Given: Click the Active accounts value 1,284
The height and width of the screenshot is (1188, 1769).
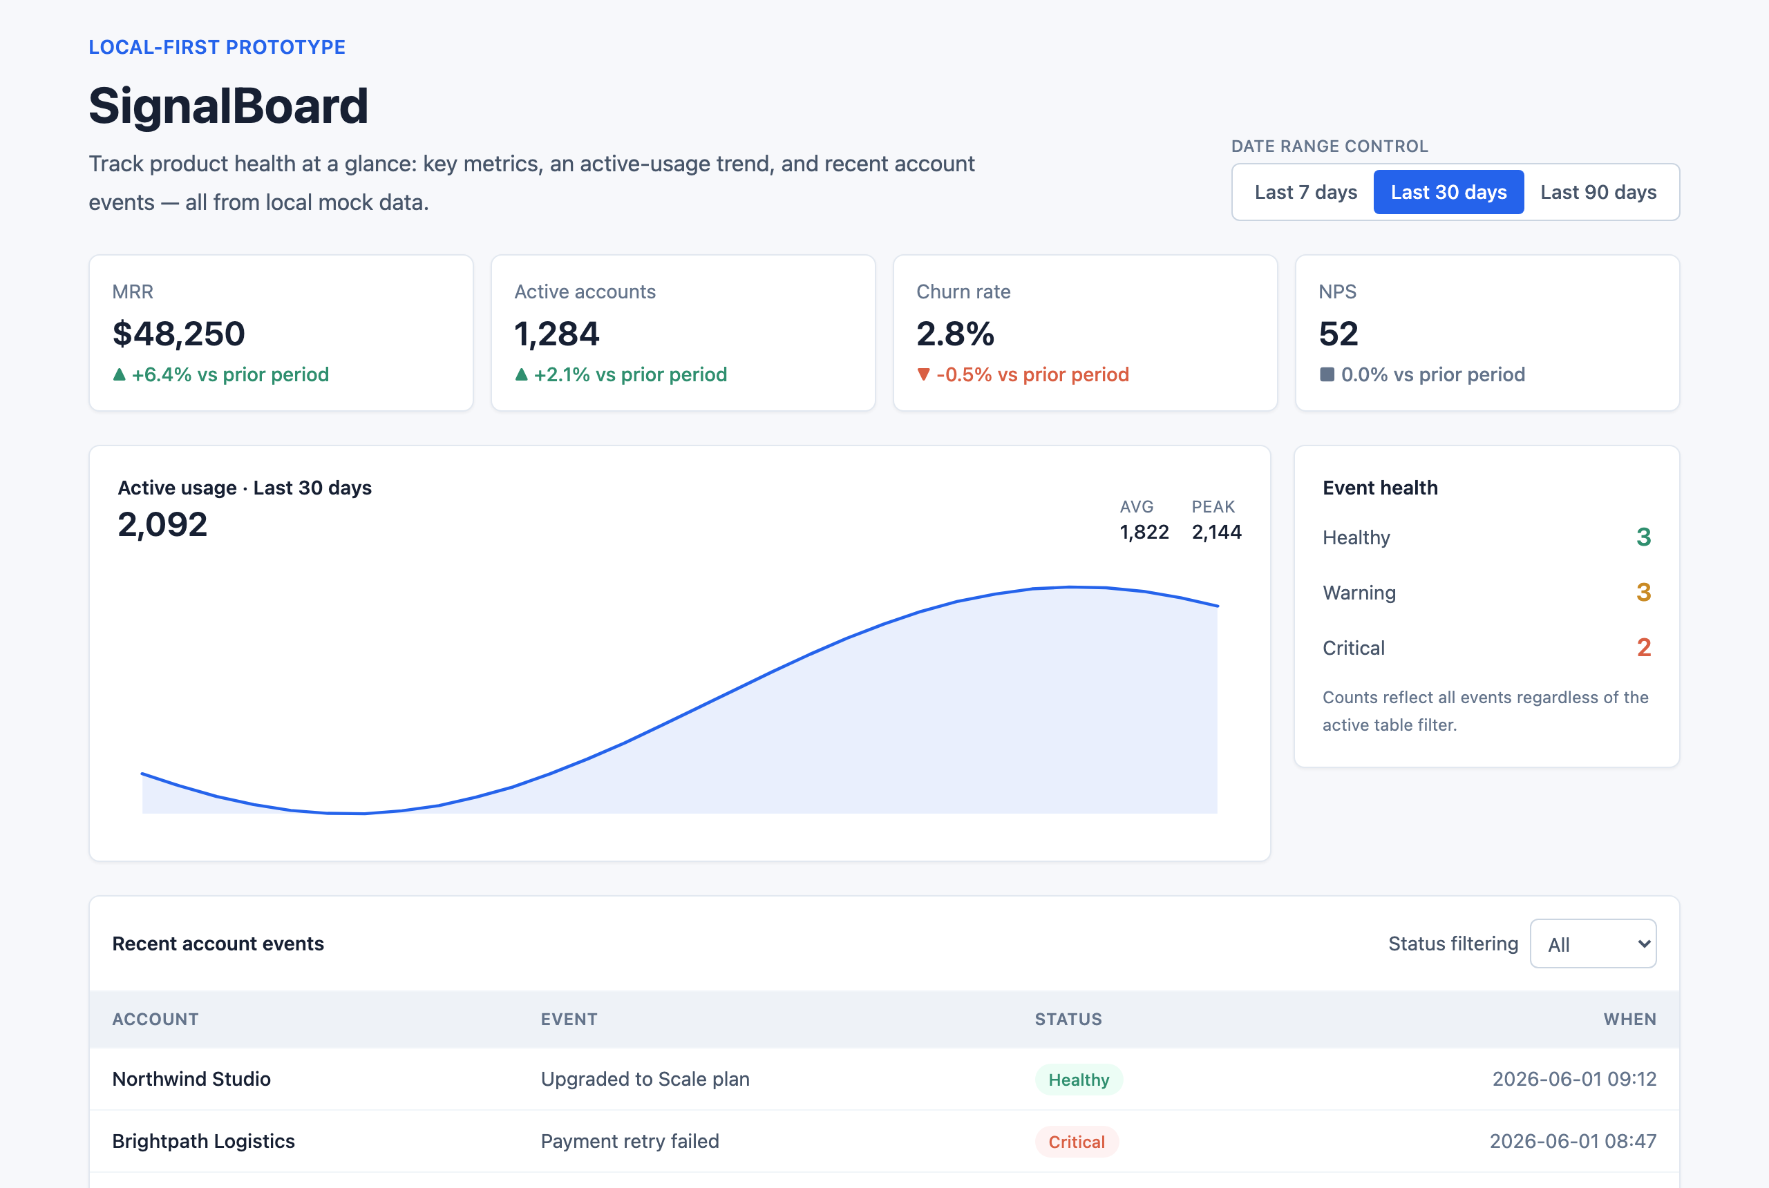Looking at the screenshot, I should (557, 334).
